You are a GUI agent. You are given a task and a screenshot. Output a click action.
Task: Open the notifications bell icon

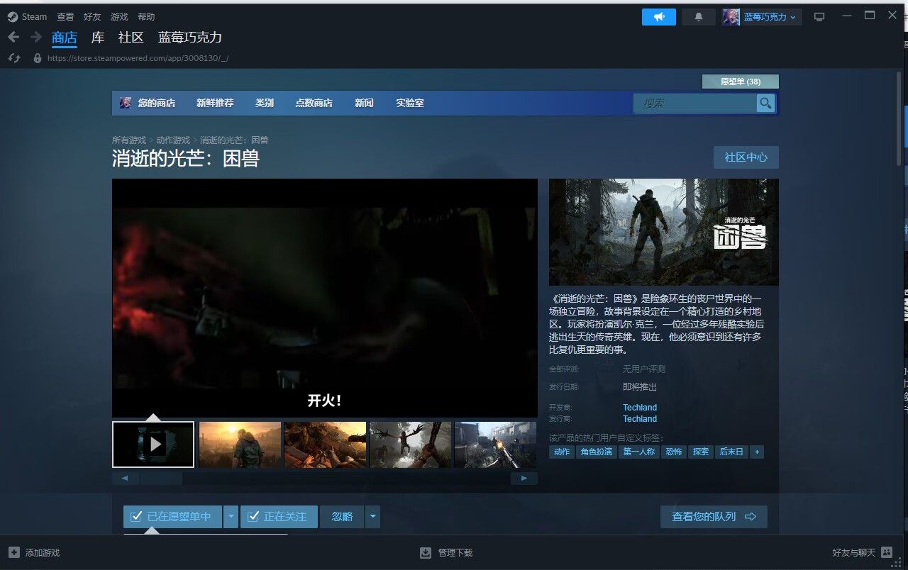point(698,17)
